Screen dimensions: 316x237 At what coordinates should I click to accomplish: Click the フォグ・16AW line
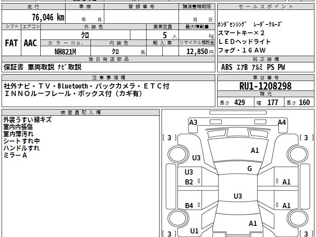pos(242,50)
